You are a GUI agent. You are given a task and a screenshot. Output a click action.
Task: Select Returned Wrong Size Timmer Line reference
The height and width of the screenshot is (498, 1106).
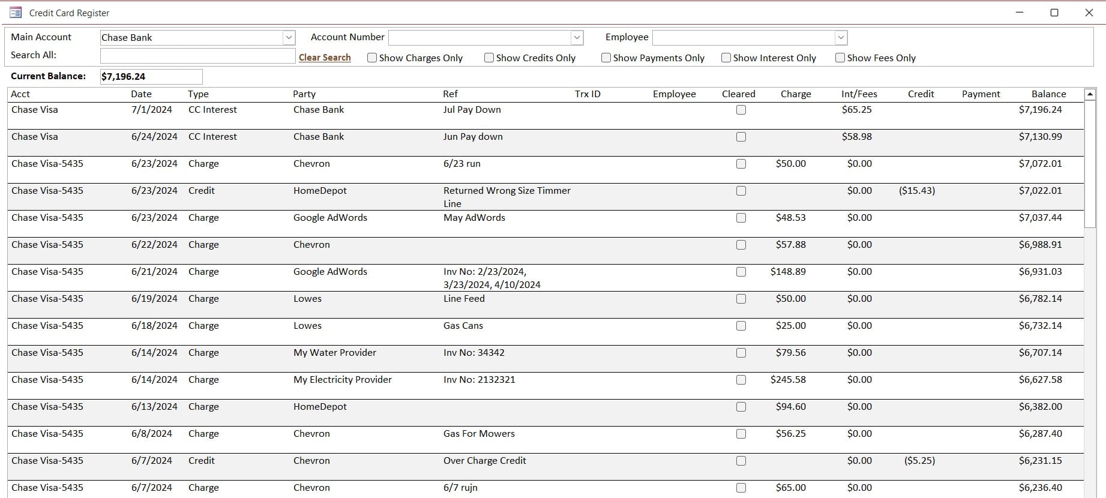(507, 197)
